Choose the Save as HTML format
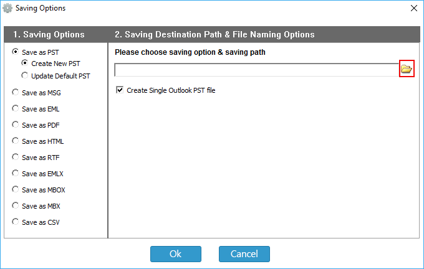424x269 pixels. tap(16, 141)
